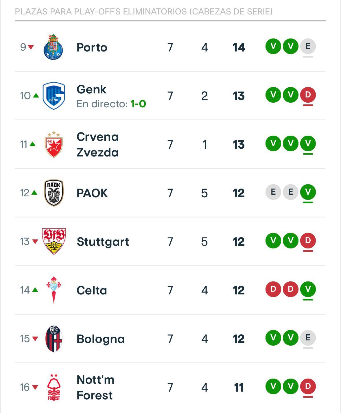341x413 pixels.
Task: Click Bologna's grey draw result badge
Action: point(308,338)
